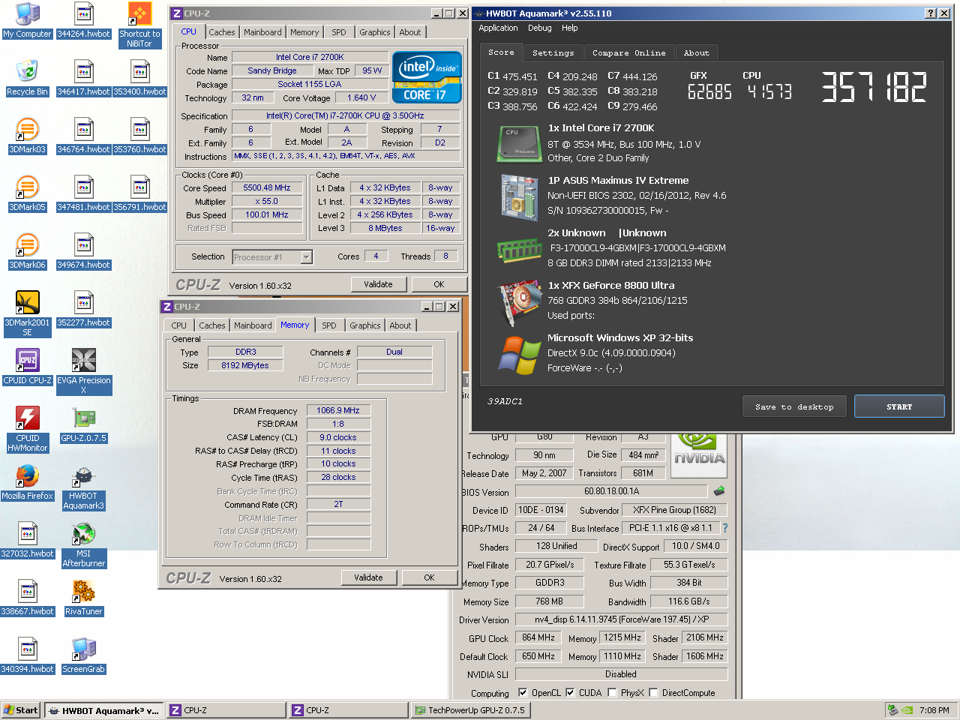Open Application menu in Aquamark

tap(498, 28)
